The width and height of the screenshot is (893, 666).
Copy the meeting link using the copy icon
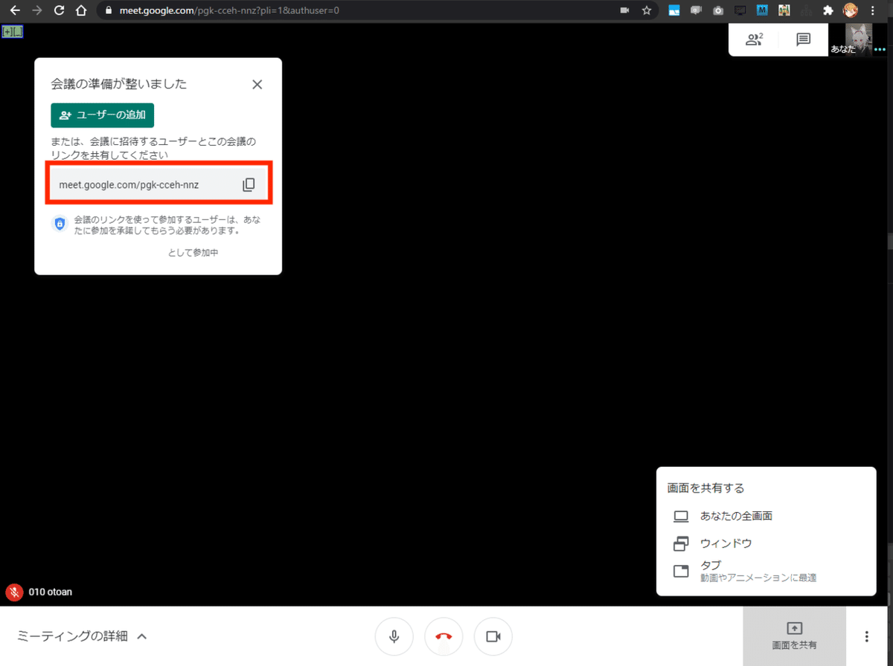249,184
